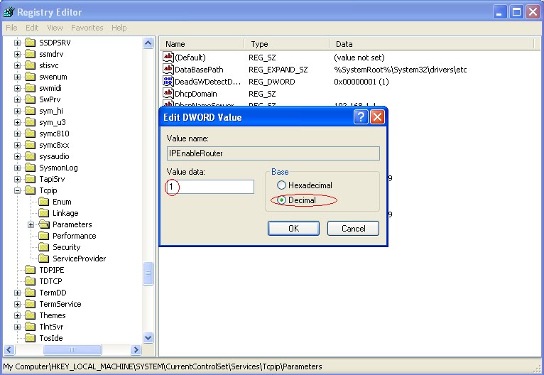Confirm the DWORD value with OK
Screen dimensions: 544x375
(293, 228)
